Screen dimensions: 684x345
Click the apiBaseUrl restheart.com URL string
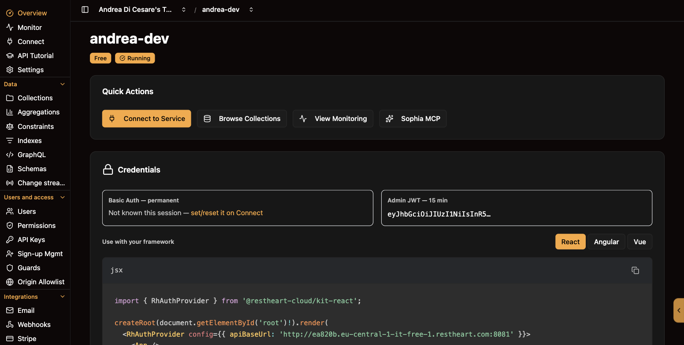pyautogui.click(x=397, y=334)
